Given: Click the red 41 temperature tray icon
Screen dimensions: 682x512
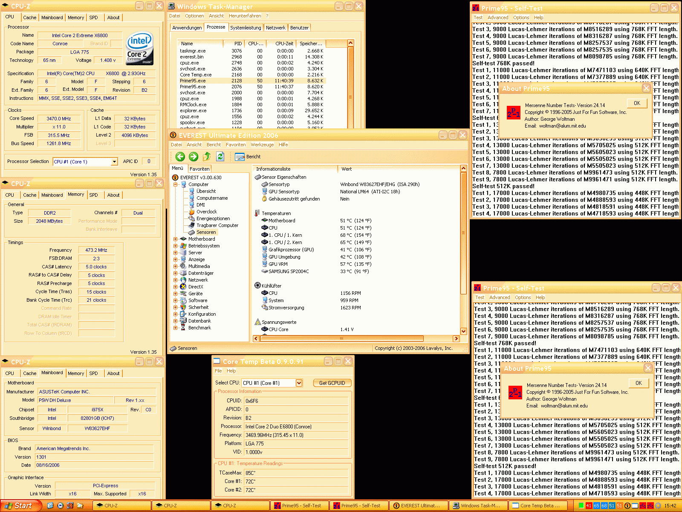Looking at the screenshot, I should (x=589, y=506).
